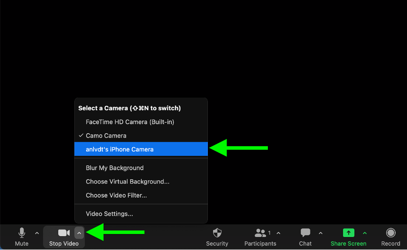Collapse the video options chevron beside Stop Video
The image size is (407, 250).
click(79, 233)
